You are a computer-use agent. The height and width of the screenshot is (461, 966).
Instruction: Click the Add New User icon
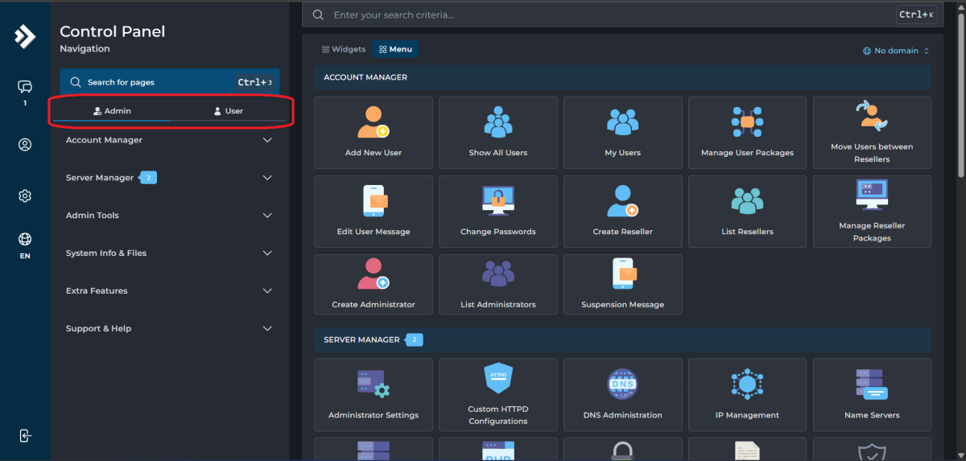tap(373, 122)
